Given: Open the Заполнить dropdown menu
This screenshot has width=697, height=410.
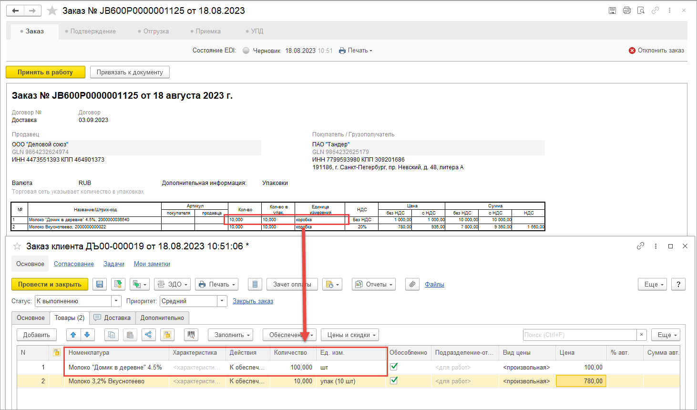Looking at the screenshot, I should coord(233,335).
